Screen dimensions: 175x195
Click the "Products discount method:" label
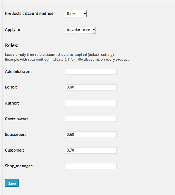click(x=30, y=14)
